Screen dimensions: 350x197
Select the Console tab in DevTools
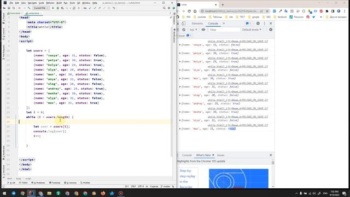[213, 24]
